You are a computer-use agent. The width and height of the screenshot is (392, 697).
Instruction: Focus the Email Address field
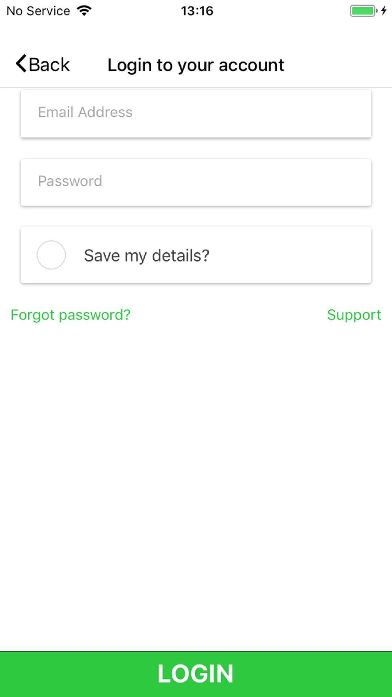coord(196,113)
